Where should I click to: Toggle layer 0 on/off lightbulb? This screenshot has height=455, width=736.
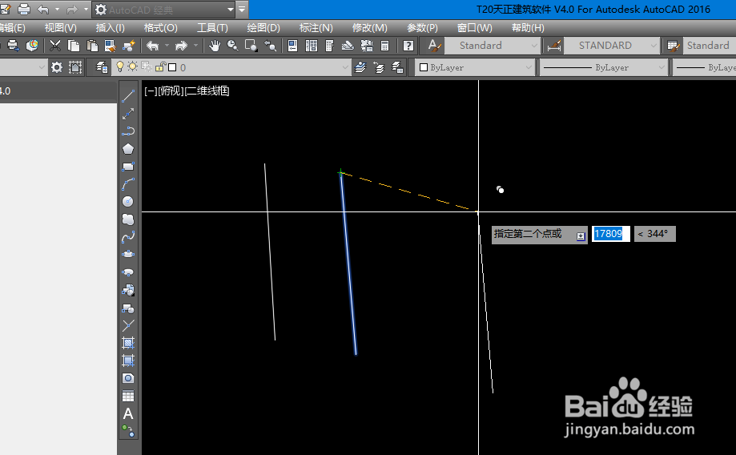(120, 66)
